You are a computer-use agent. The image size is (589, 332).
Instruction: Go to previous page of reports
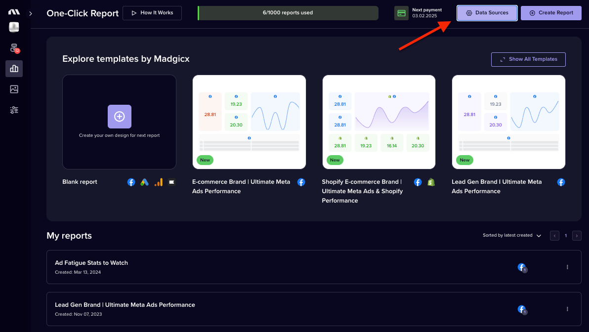coord(554,236)
